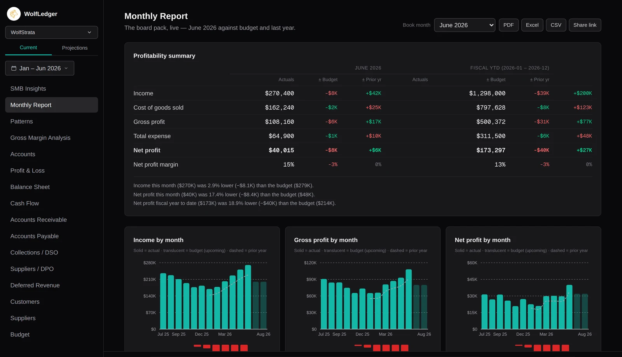Export report as PDF

(508, 25)
